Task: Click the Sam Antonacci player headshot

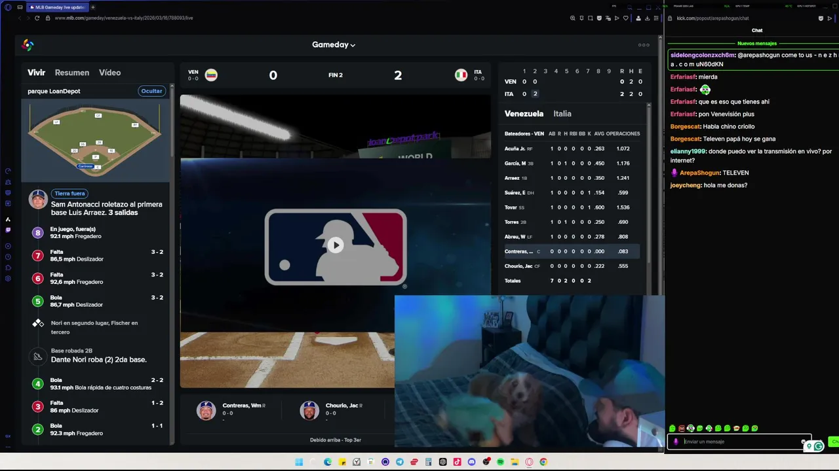Action: click(x=38, y=199)
